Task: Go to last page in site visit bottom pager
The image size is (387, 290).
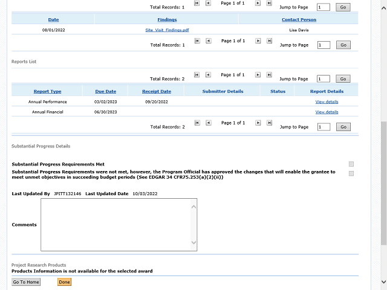Action: [269, 41]
